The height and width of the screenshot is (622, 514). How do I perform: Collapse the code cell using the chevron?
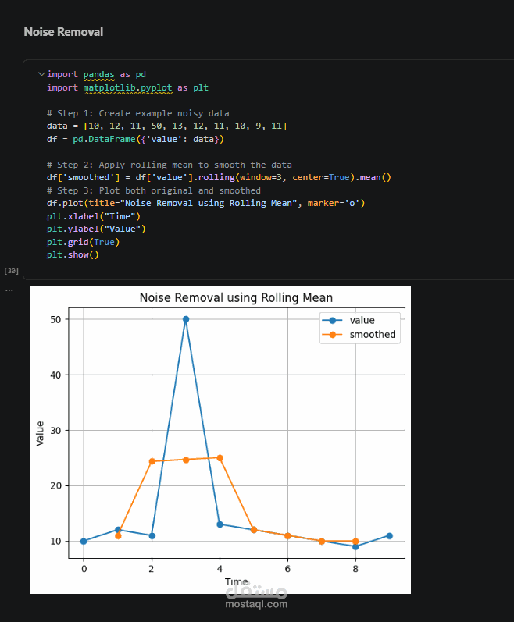point(41,74)
